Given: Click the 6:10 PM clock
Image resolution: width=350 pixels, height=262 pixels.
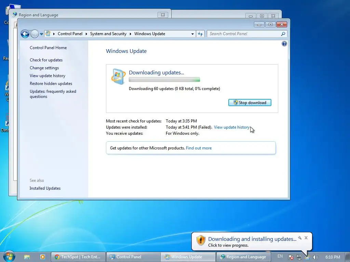Looking at the screenshot, I should point(333,257).
